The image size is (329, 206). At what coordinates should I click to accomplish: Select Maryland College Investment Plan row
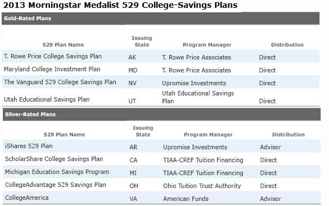160,70
